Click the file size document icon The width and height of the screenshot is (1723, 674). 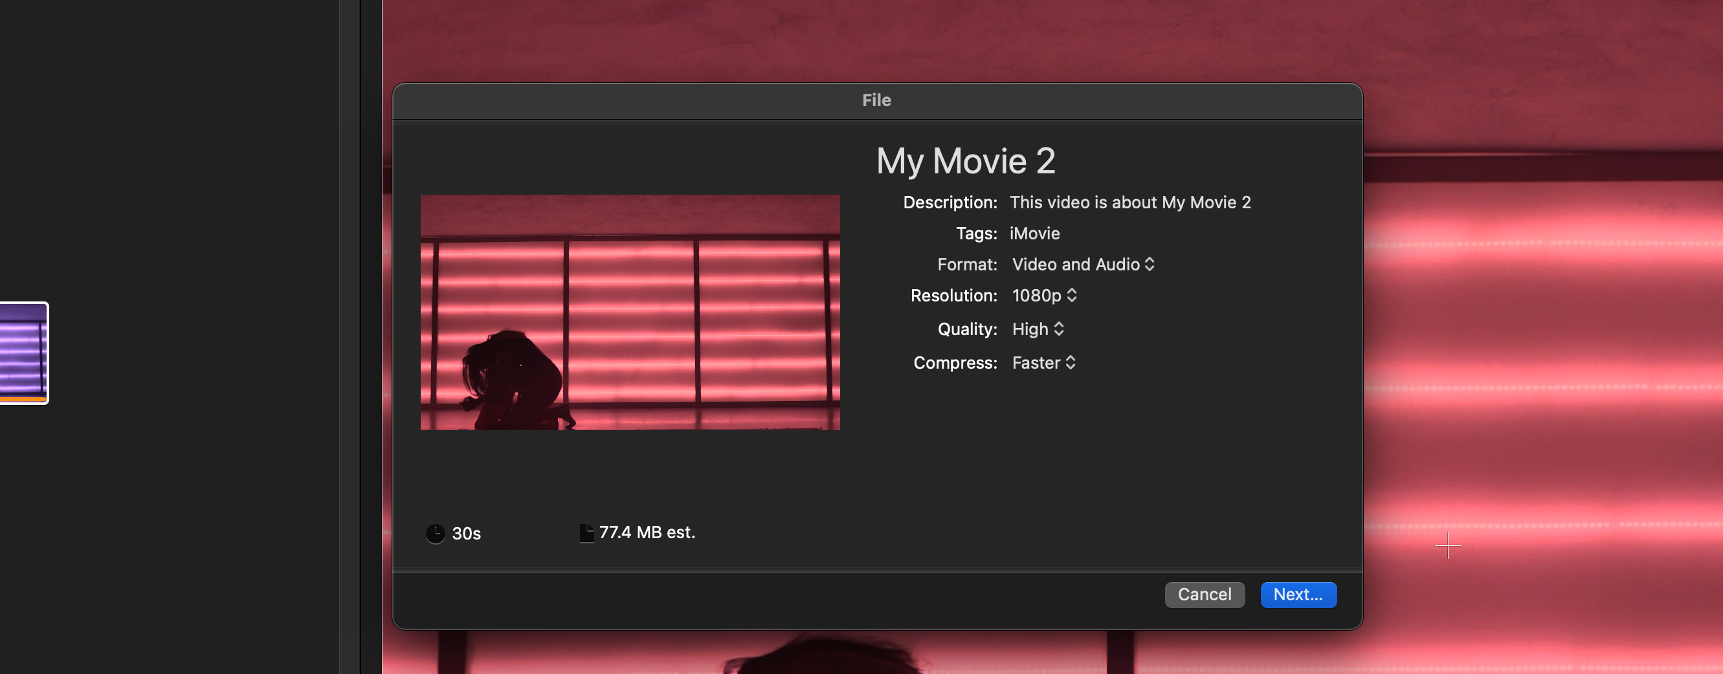586,533
